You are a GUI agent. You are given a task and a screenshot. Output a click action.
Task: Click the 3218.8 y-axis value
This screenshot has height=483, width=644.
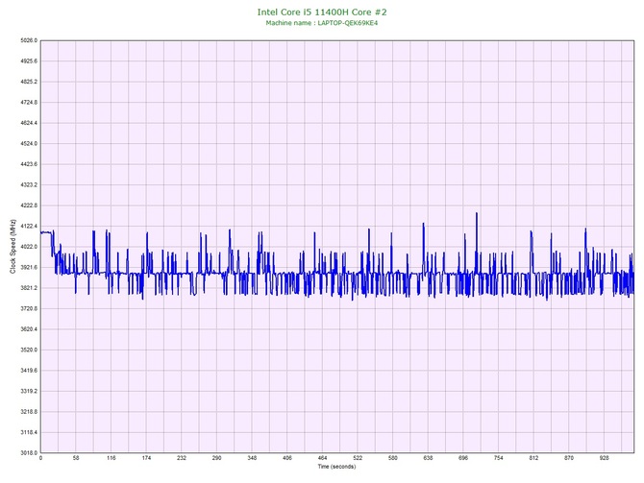pyautogui.click(x=29, y=412)
